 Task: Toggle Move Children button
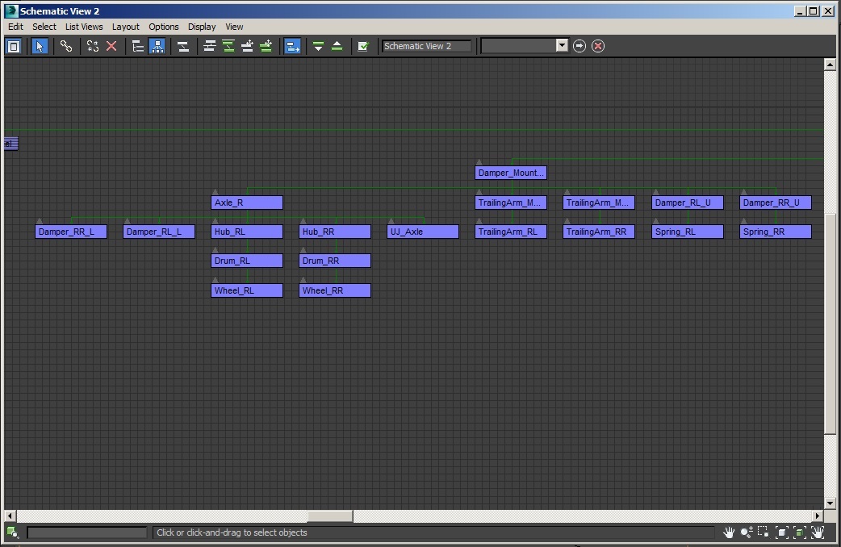pyautogui.click(x=292, y=46)
